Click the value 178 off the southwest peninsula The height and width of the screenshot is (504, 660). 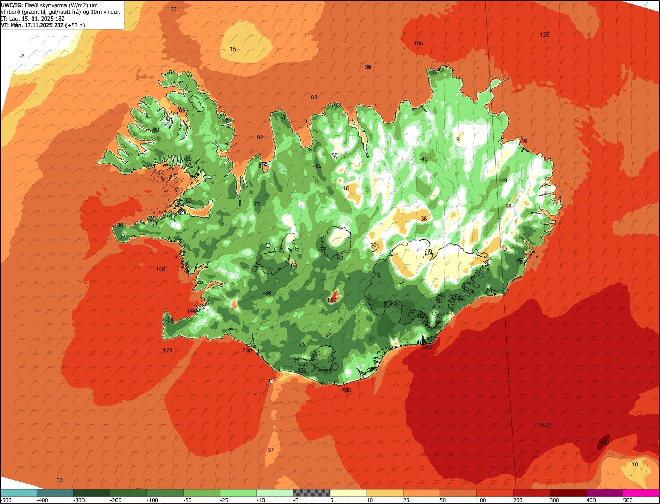click(x=168, y=351)
